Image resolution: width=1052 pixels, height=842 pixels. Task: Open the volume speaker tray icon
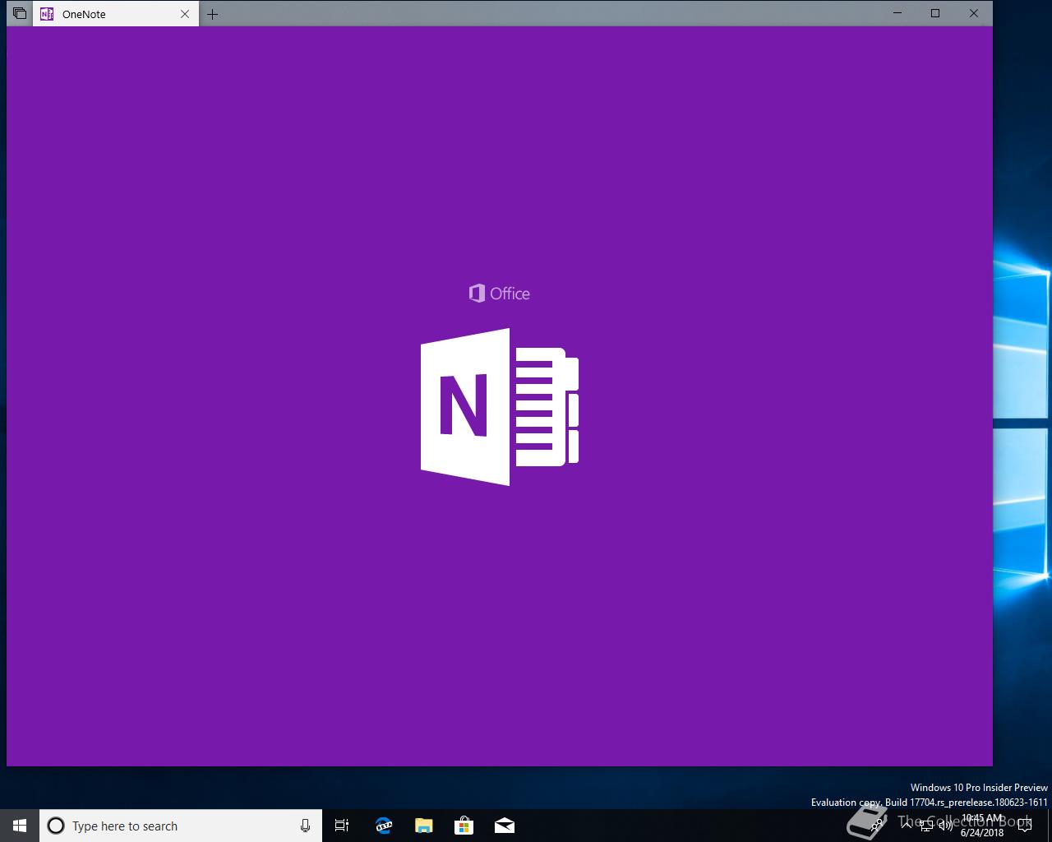(945, 825)
